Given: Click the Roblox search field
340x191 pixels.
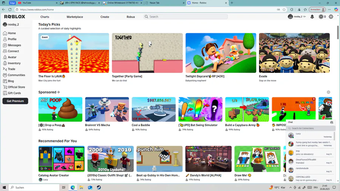Looking at the screenshot, I should [x=185, y=17].
